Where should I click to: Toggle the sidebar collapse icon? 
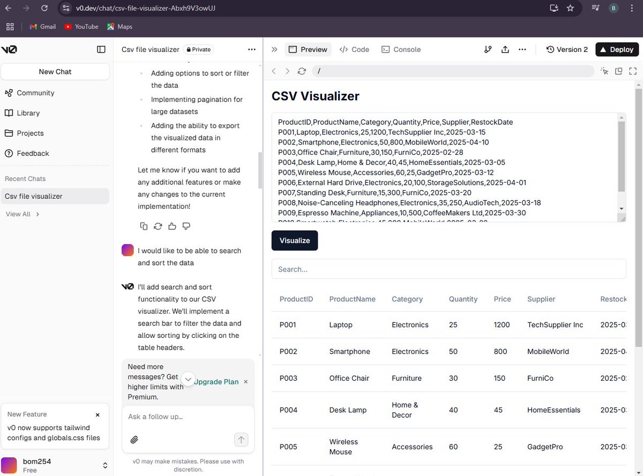tap(101, 49)
